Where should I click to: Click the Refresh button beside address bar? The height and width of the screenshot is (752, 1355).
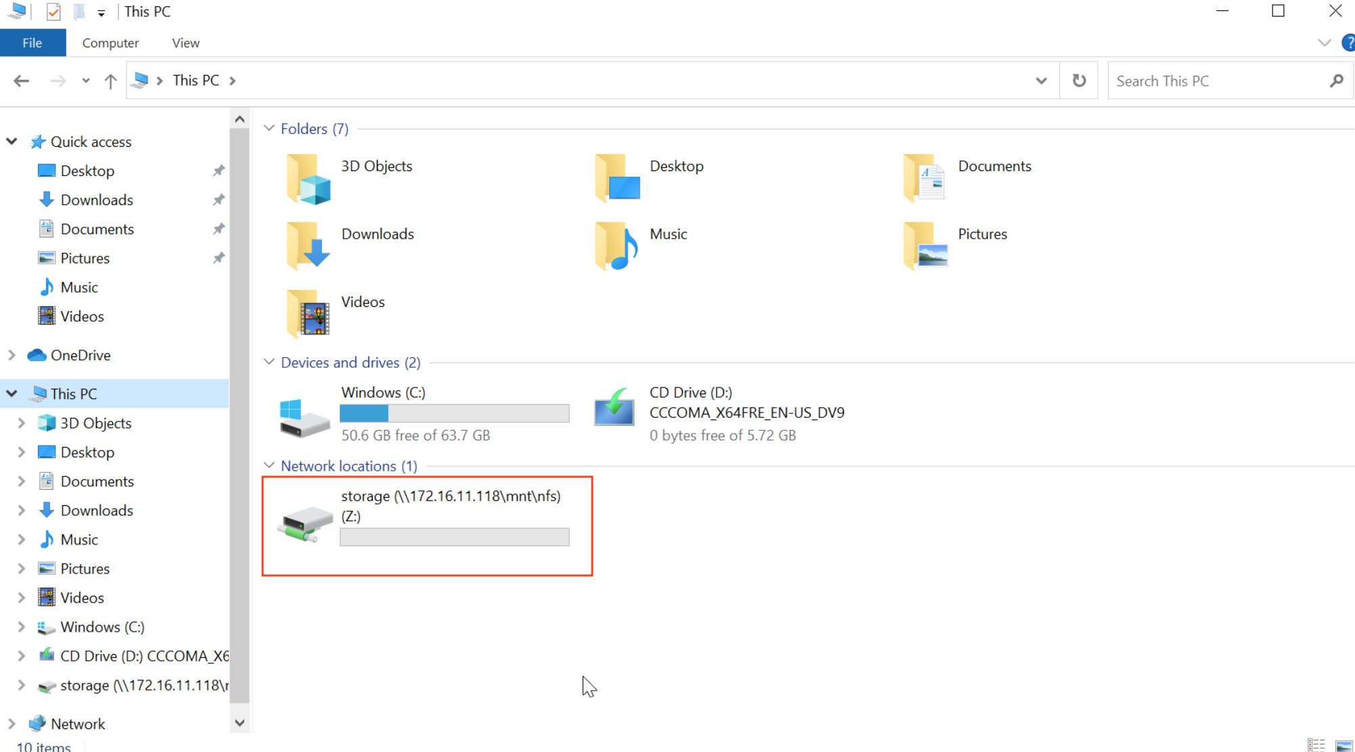pos(1079,80)
